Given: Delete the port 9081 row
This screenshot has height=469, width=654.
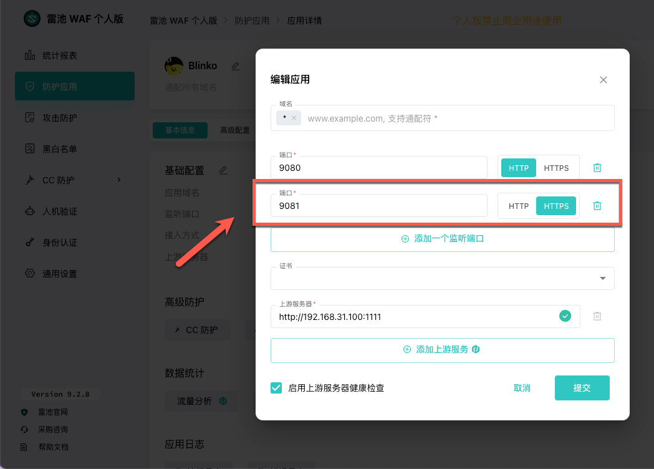Looking at the screenshot, I should tap(597, 205).
